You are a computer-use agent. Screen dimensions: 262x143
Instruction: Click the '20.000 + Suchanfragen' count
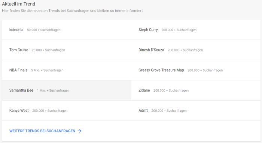(x=48, y=50)
